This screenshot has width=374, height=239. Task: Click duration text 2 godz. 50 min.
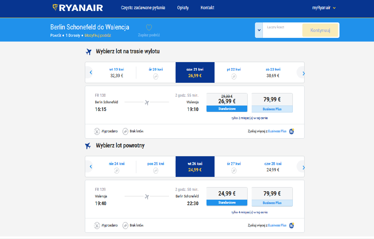[187, 189]
